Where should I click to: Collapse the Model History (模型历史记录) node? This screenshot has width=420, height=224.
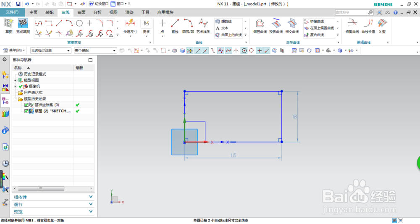click(15, 99)
